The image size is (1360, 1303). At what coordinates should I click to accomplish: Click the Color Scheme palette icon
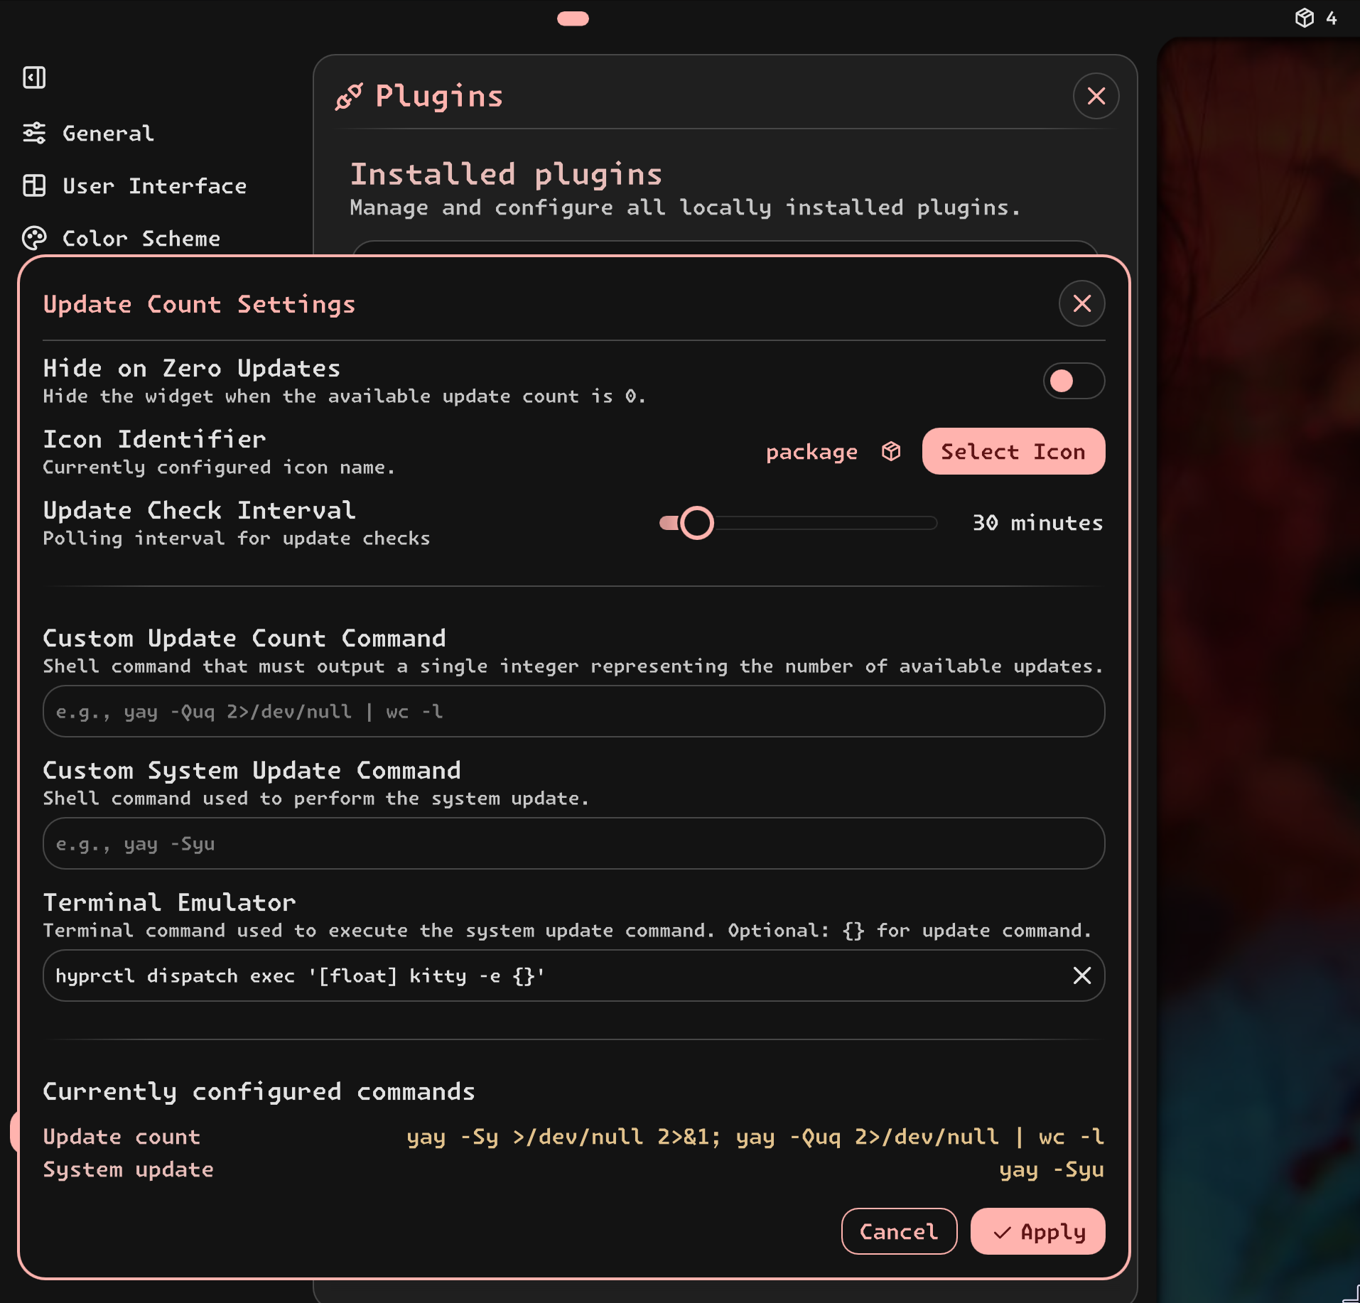[x=34, y=238]
